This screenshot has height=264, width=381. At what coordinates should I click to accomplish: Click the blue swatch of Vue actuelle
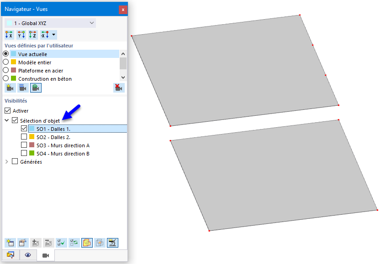pos(14,54)
